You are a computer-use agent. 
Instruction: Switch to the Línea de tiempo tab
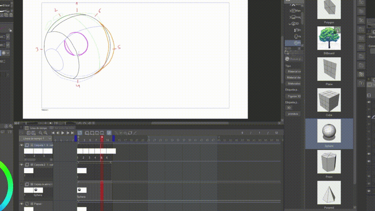point(37,128)
